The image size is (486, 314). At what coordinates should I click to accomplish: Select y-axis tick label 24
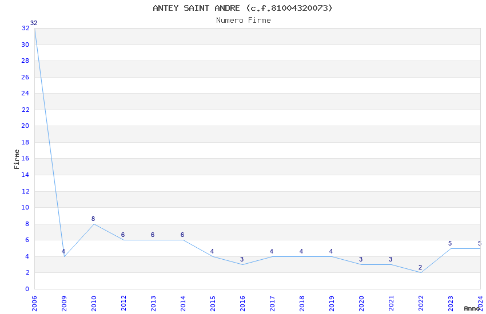(25, 93)
